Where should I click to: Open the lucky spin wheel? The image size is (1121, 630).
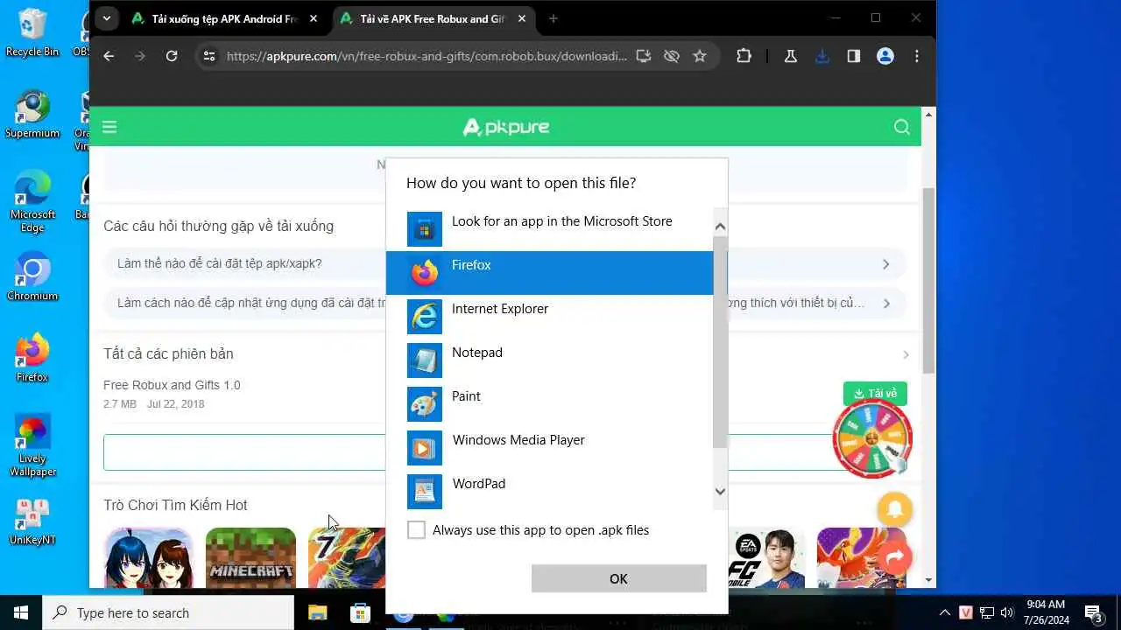click(872, 438)
